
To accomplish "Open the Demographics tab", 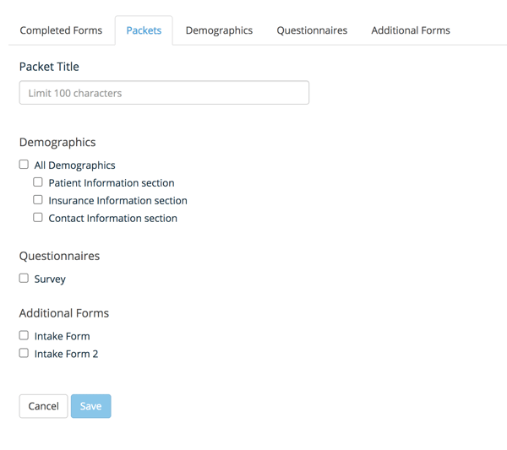I will tap(219, 30).
